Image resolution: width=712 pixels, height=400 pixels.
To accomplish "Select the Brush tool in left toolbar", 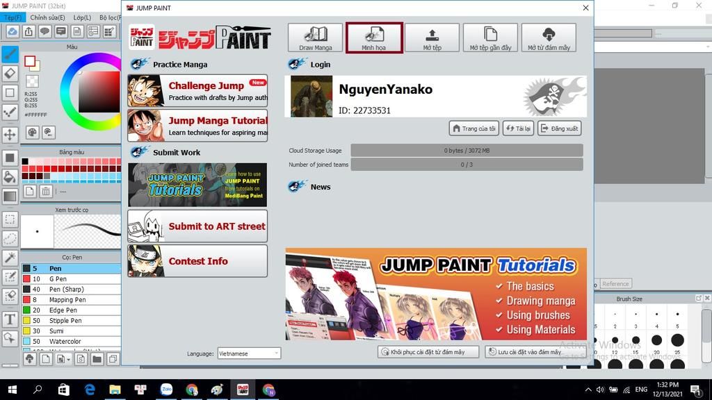I will [x=10, y=54].
